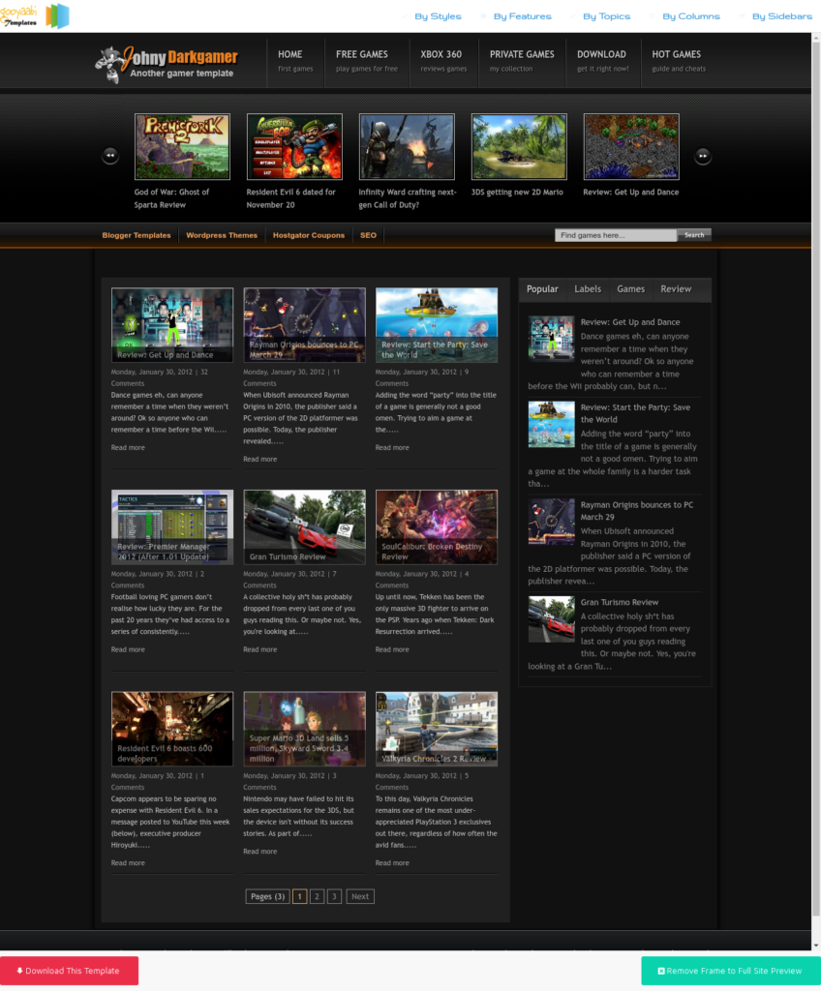Click the carousel previous arrow button
Viewport: 821px width, 991px height.
tap(110, 156)
